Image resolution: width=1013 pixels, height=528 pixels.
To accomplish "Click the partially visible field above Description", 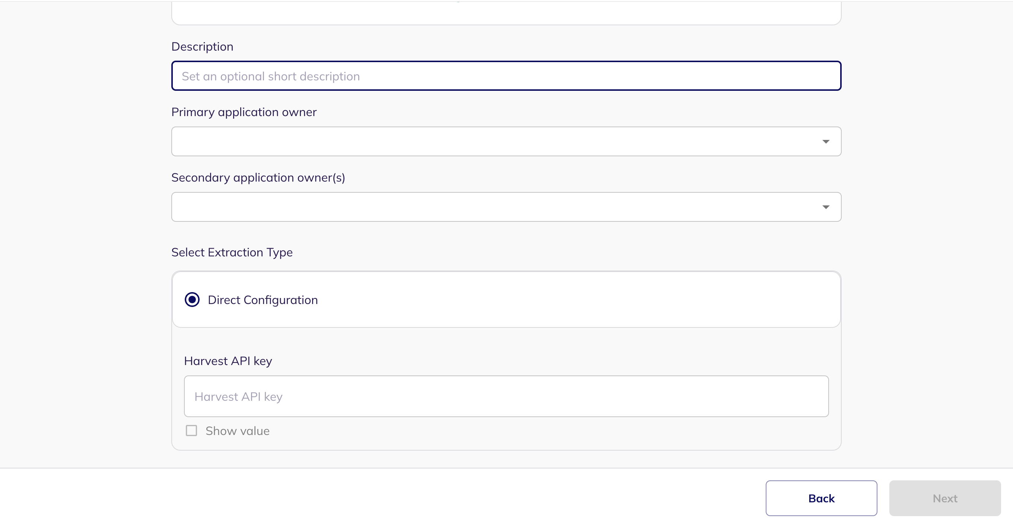I will pyautogui.click(x=506, y=13).
